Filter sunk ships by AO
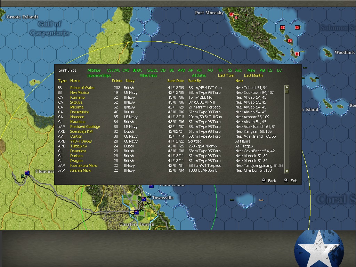This screenshot has height=267, width=356. click(210, 70)
